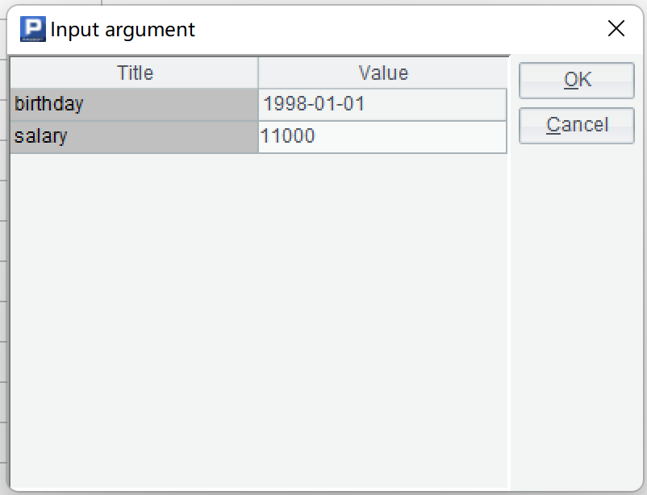Click the P application icon in title bar
The width and height of the screenshot is (647, 495).
tap(33, 30)
